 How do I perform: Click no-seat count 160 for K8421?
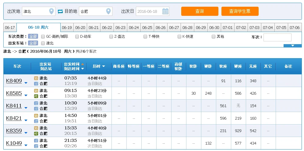point(253,118)
